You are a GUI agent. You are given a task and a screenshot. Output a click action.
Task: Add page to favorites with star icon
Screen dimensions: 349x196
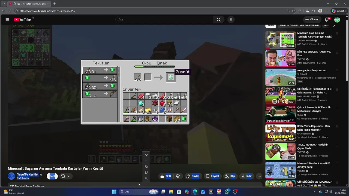[x=293, y=11]
